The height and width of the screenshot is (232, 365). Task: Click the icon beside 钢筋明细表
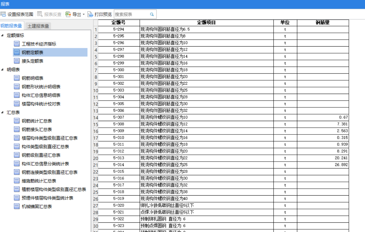tap(17, 78)
